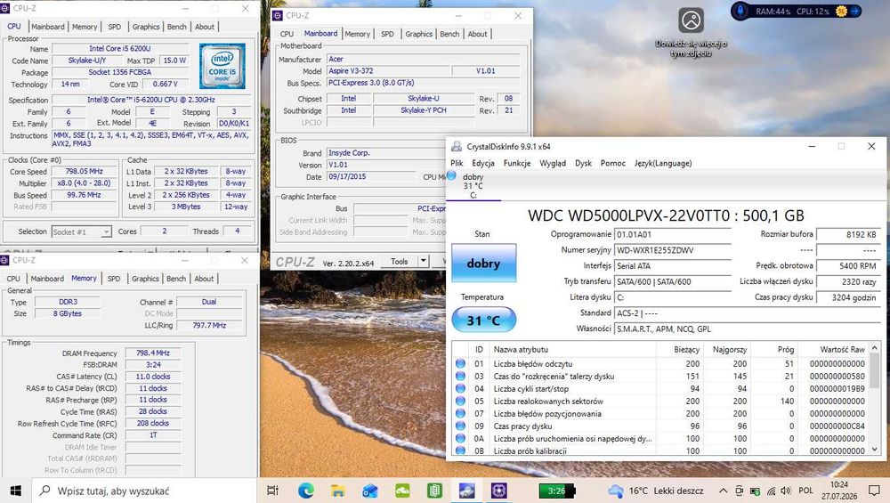Open the Dysk menu
The height and width of the screenshot is (503, 890).
coord(584,163)
